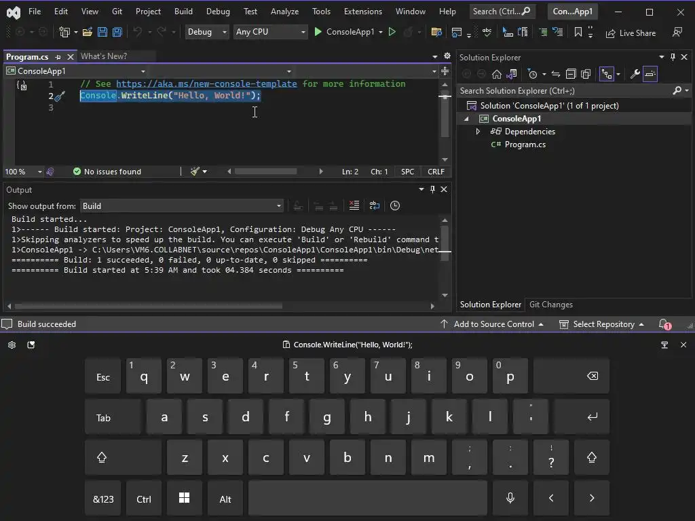Viewport: 695px width, 521px height.
Task: Tap the microphone key on the keyboard
Action: pos(510,498)
